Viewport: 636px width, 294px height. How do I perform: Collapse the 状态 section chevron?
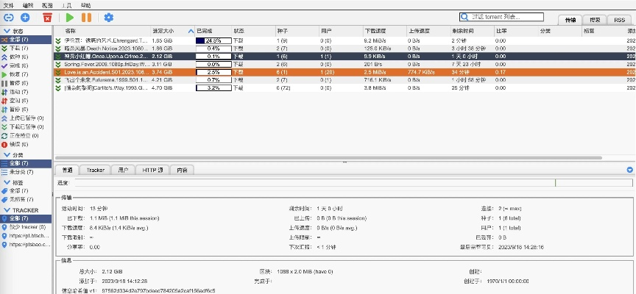click(6, 31)
